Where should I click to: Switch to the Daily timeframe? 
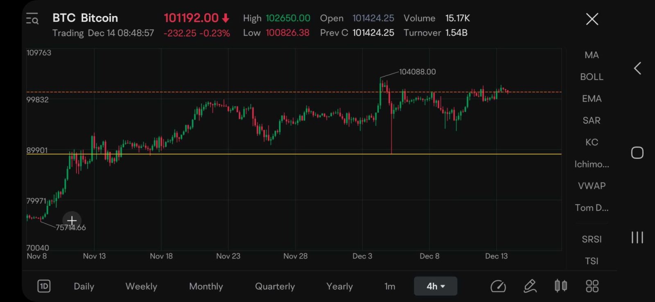click(x=84, y=286)
